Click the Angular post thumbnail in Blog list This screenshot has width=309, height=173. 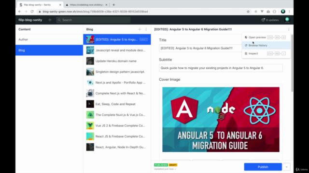click(x=90, y=39)
